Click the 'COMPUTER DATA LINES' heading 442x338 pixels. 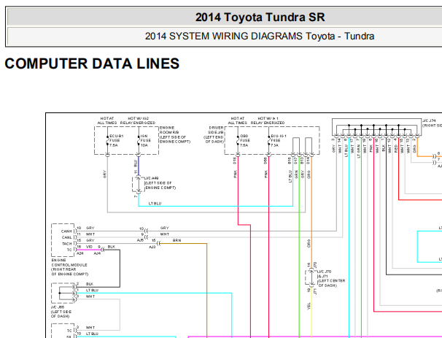92,64
